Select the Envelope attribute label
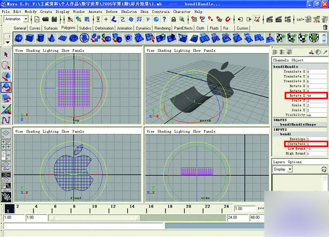This screenshot has height=237, width=329. click(x=298, y=139)
